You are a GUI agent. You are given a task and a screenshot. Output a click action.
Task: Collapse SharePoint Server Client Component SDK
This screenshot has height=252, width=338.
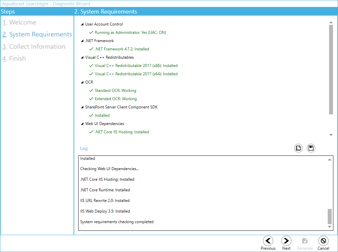82,107
